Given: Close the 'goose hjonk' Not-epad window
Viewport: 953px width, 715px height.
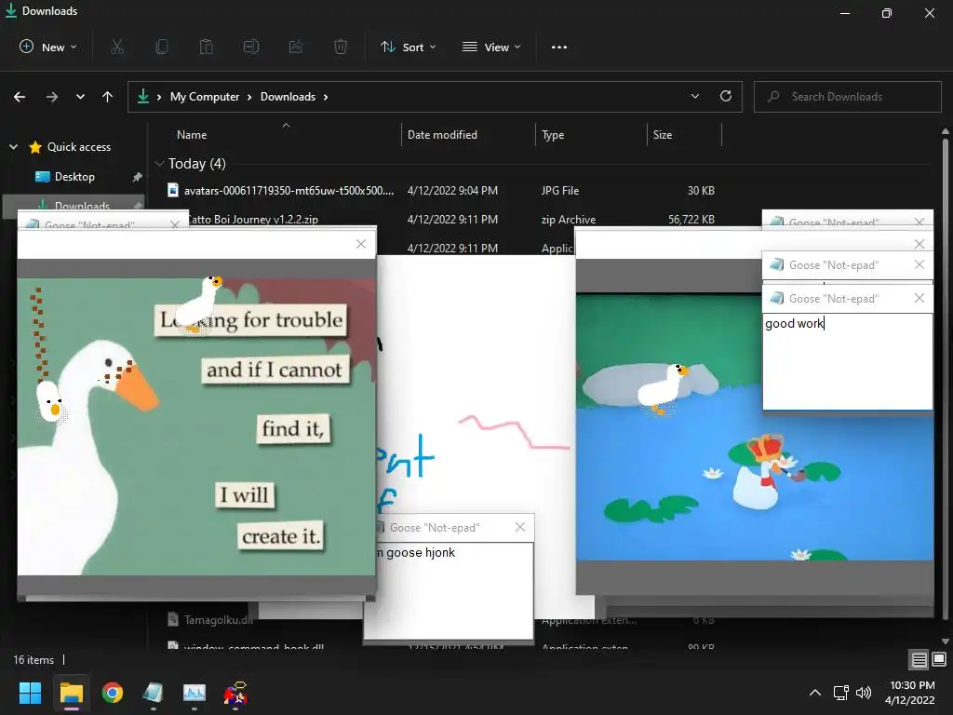Looking at the screenshot, I should (x=519, y=527).
